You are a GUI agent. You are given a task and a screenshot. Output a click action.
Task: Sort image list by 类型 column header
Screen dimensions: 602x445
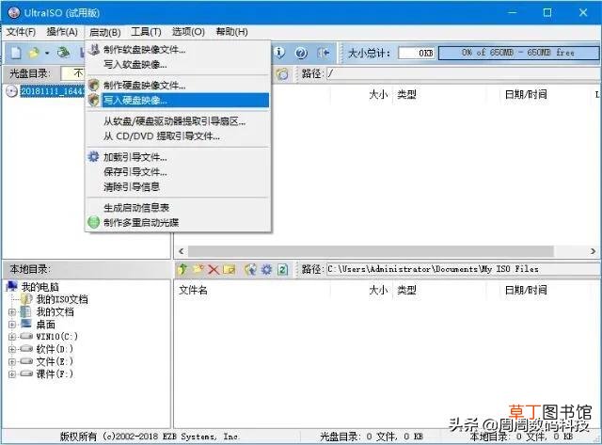coord(406,94)
